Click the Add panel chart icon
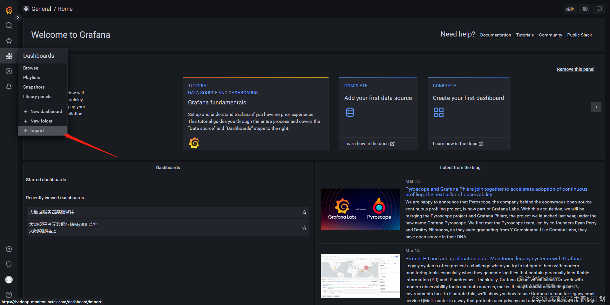This screenshot has width=610, height=305. 570,9
